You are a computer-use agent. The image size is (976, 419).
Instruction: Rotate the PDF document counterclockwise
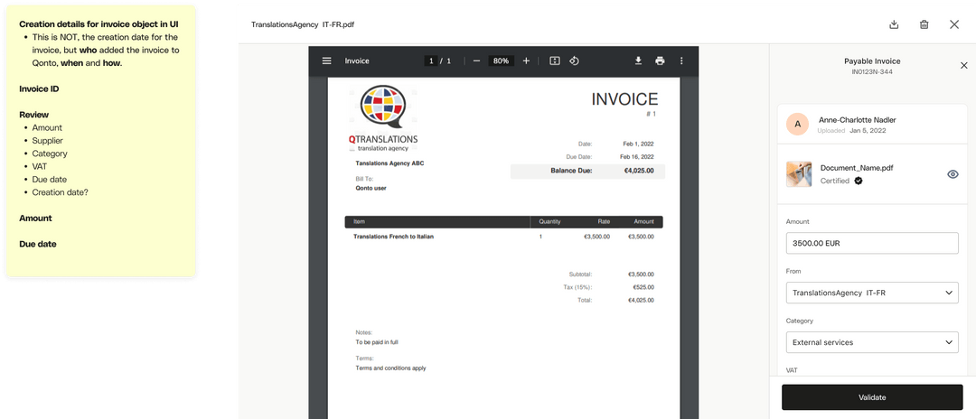pos(574,61)
